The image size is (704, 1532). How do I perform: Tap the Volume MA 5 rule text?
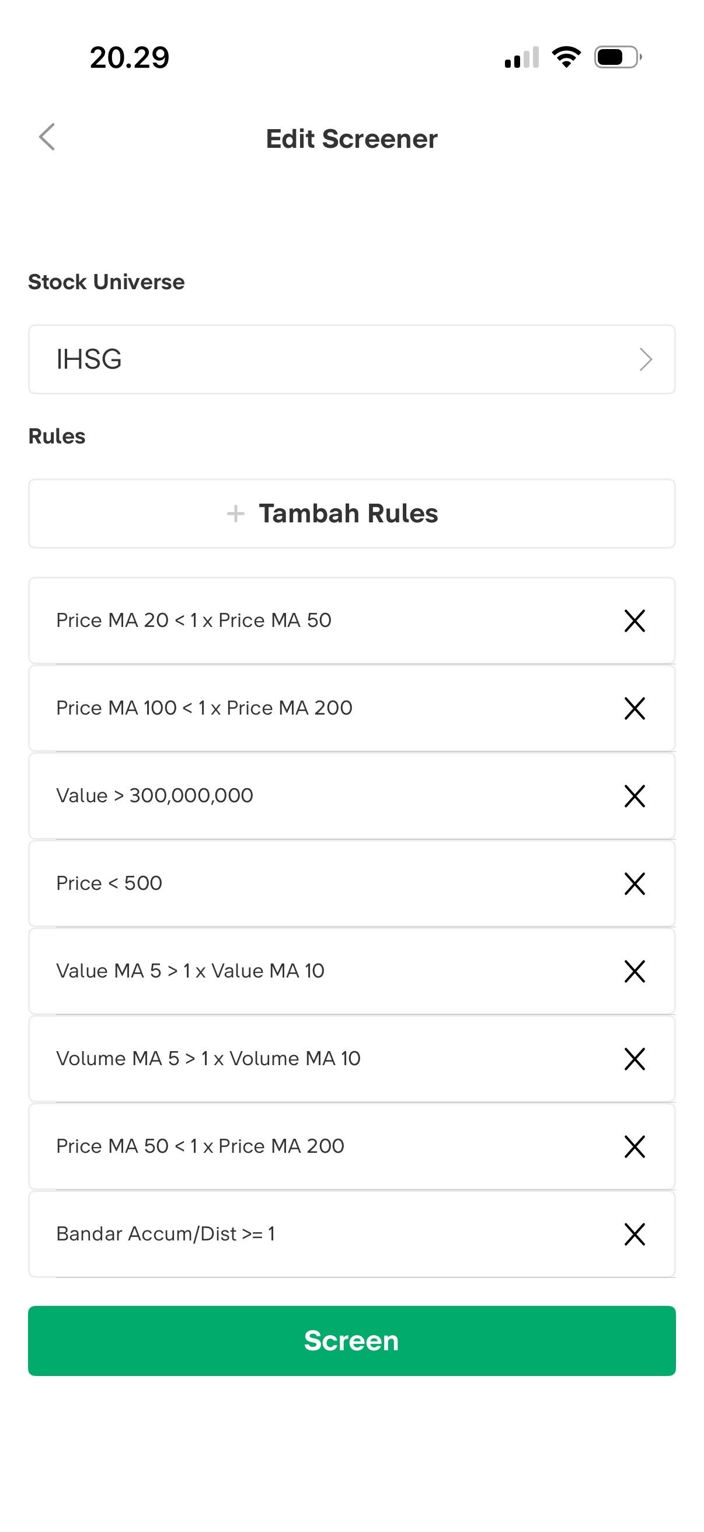click(x=208, y=1059)
